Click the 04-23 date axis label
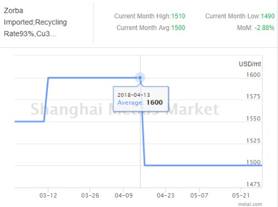 pos(166,195)
